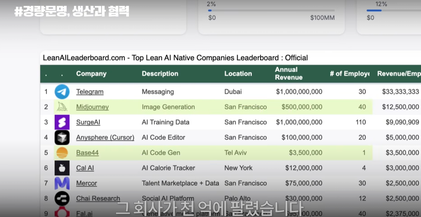Image resolution: width=421 pixels, height=217 pixels.
Task: Click Anysphere's employee count of 20
Action: (x=362, y=138)
